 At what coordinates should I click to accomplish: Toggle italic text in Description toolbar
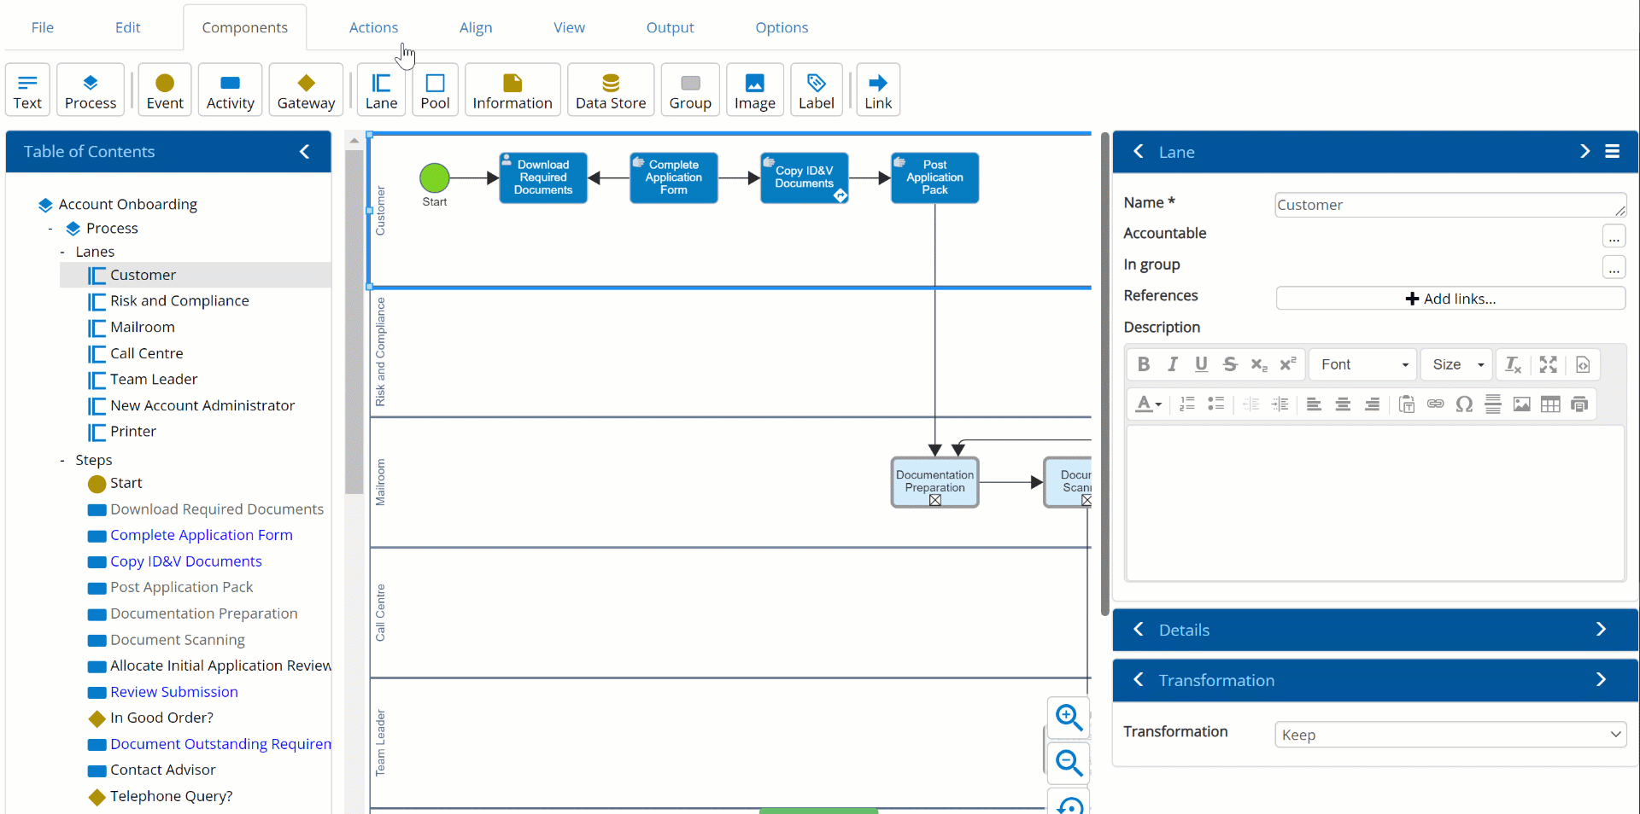click(x=1173, y=364)
